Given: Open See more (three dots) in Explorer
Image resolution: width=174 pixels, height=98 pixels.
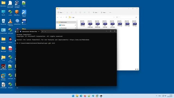Looking at the screenshot, I should pyautogui.click(x=110, y=13).
